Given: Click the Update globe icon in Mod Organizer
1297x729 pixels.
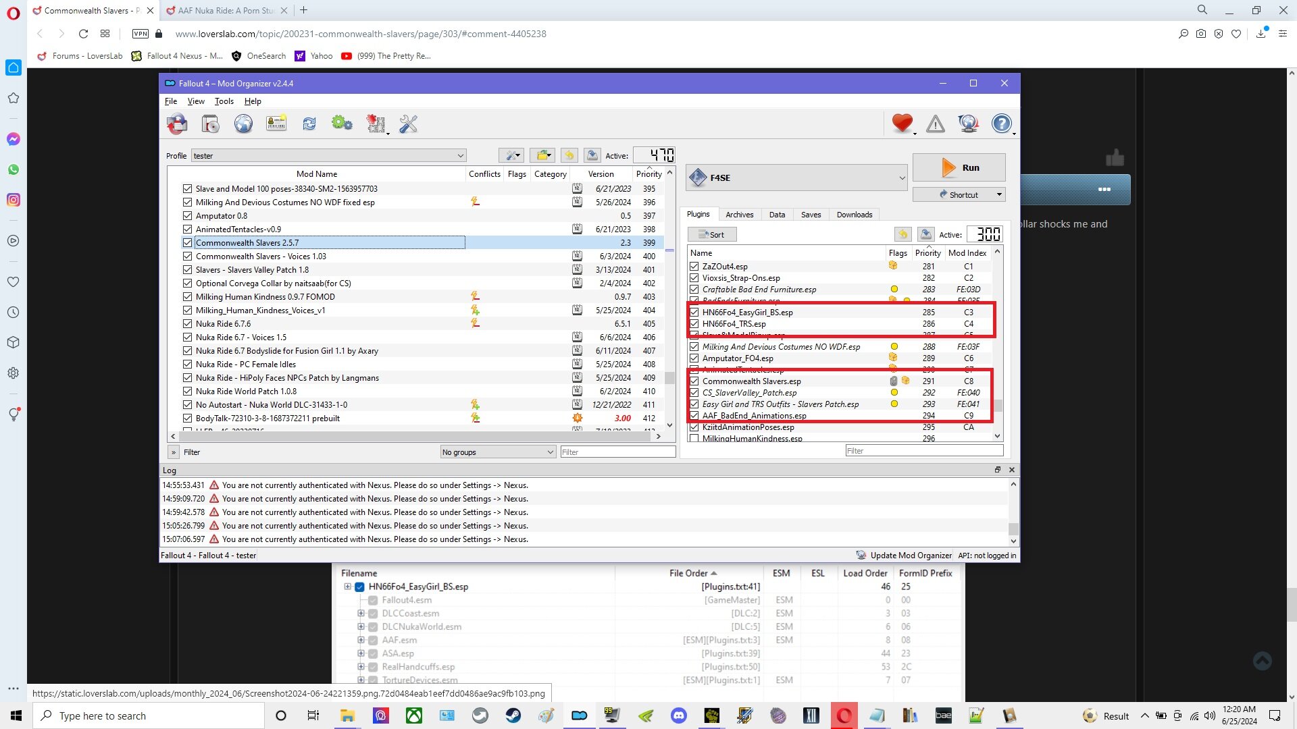Looking at the screenshot, I should click(x=969, y=124).
